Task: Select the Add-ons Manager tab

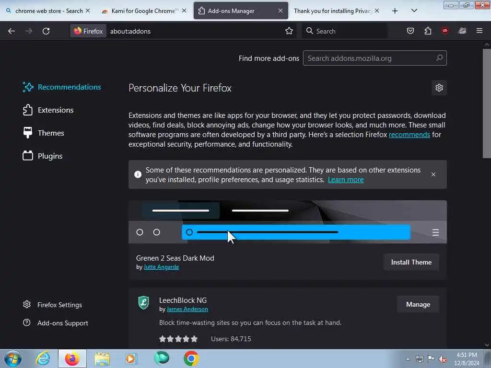Action: click(241, 11)
